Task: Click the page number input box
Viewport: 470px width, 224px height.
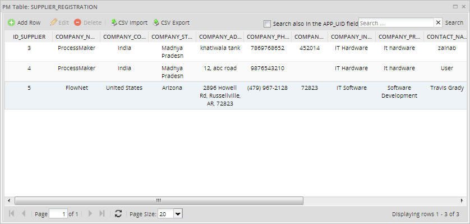Action: tap(58, 214)
